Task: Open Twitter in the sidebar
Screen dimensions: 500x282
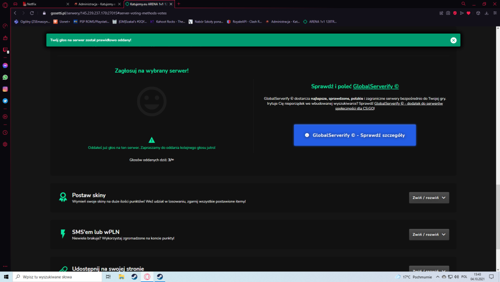Action: (5, 101)
